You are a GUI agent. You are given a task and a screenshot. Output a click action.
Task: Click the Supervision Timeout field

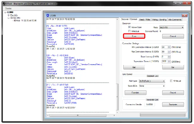165,62
